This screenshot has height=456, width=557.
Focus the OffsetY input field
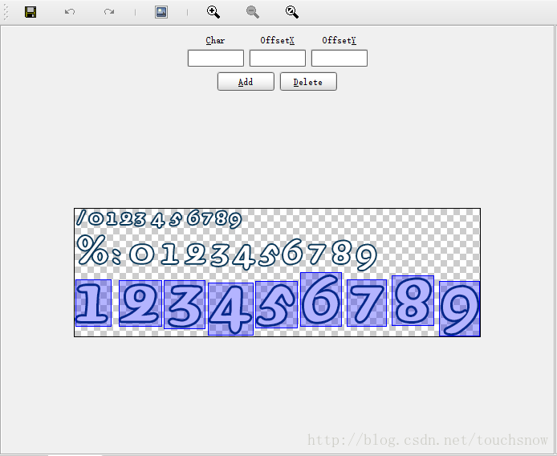pos(339,59)
